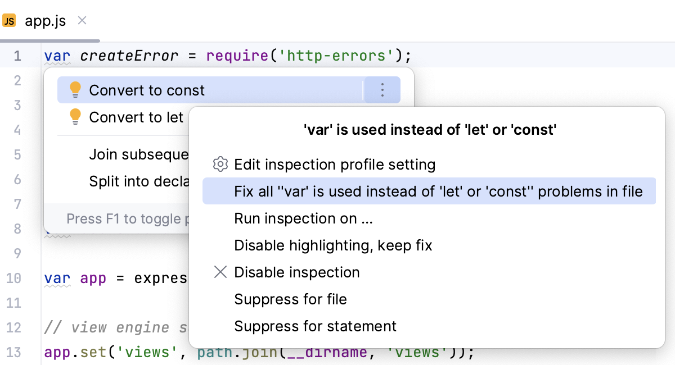Click the JS file type icon on app.js tab
The width and height of the screenshot is (675, 365).
coord(9,21)
